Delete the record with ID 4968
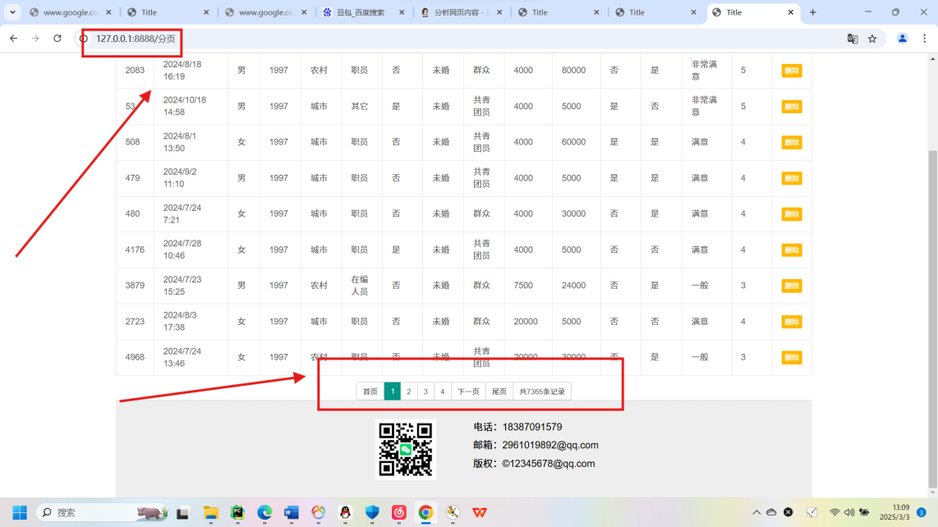This screenshot has width=938, height=527. pyautogui.click(x=792, y=358)
